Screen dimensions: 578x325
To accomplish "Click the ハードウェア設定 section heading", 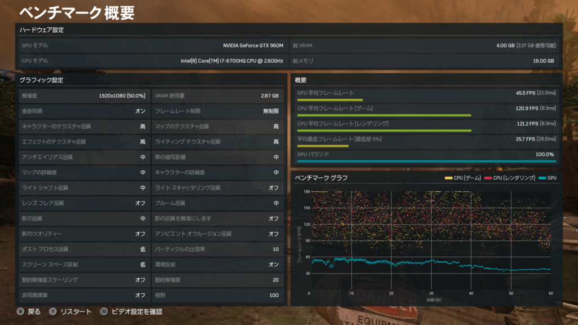I will pos(42,30).
